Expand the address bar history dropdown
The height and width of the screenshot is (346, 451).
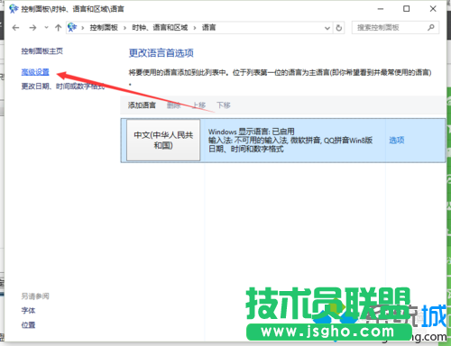coord(327,28)
